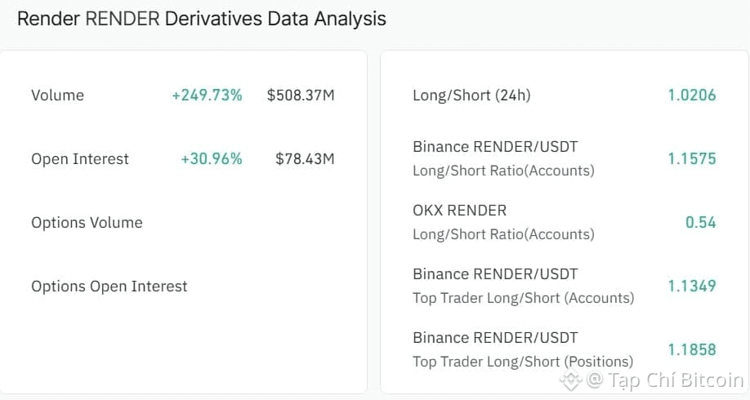Open the OKX RENDER Long/Short Ratio row
This screenshot has height=400, width=750.
point(503,222)
